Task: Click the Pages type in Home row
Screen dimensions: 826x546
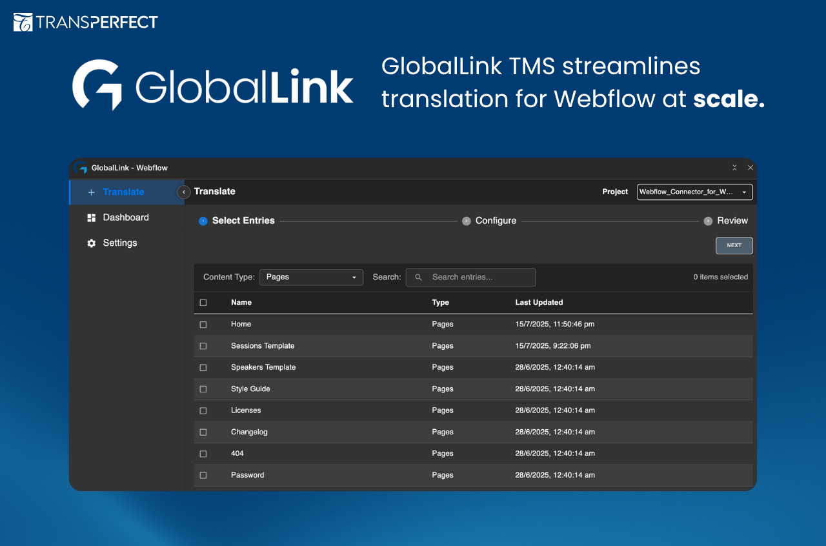Action: tap(443, 325)
